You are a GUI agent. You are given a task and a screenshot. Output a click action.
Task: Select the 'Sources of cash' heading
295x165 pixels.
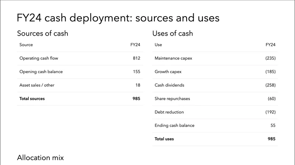[x=42, y=33]
